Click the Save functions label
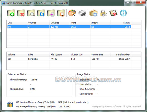 coord(87,89)
